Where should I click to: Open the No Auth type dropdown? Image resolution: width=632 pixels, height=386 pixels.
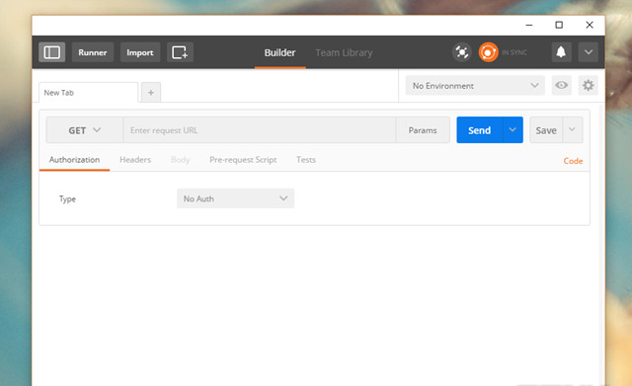[236, 198]
